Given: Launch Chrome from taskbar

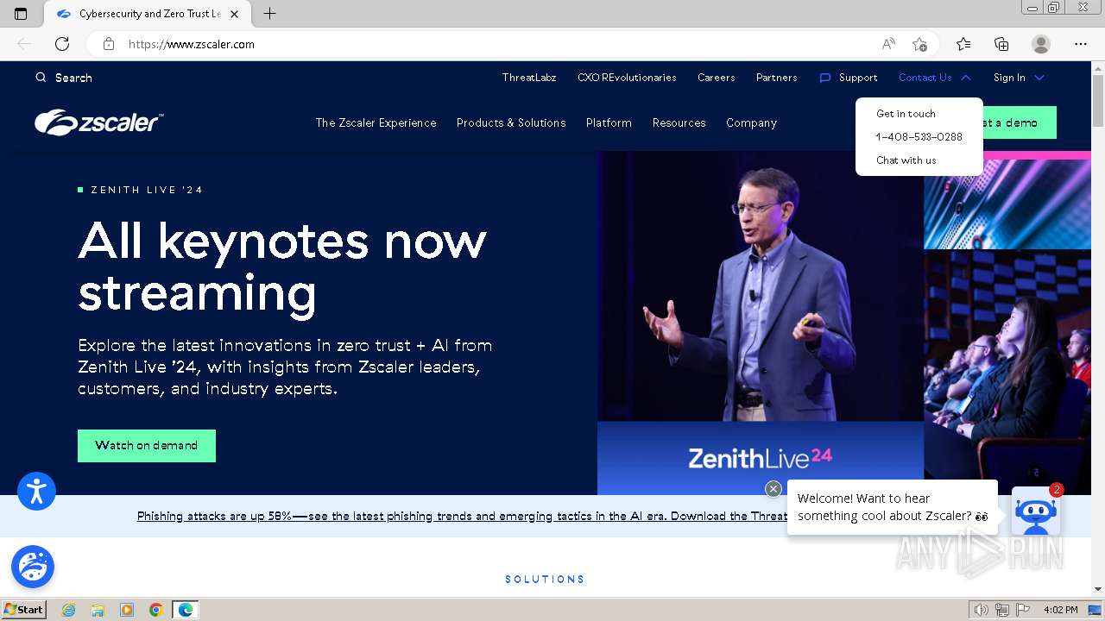Looking at the screenshot, I should click(155, 610).
